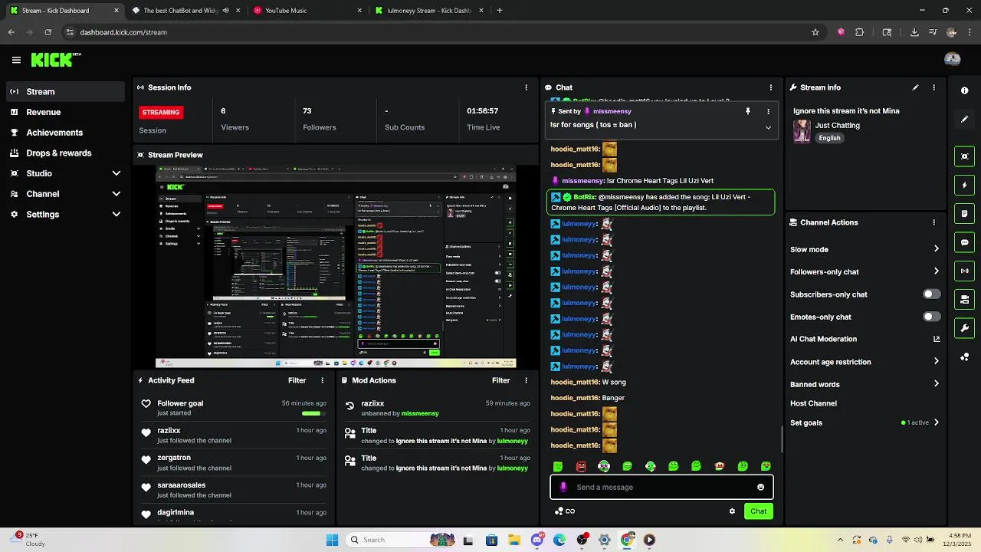
Task: Focus the Send a message input
Action: tap(662, 487)
